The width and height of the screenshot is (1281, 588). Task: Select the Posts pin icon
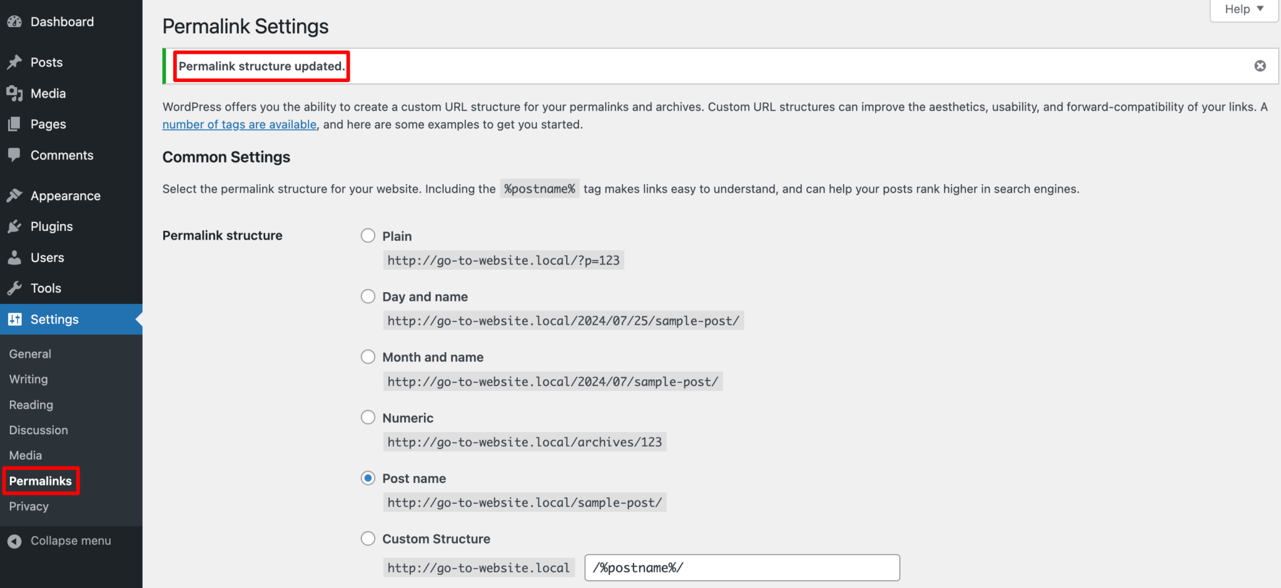pos(14,61)
